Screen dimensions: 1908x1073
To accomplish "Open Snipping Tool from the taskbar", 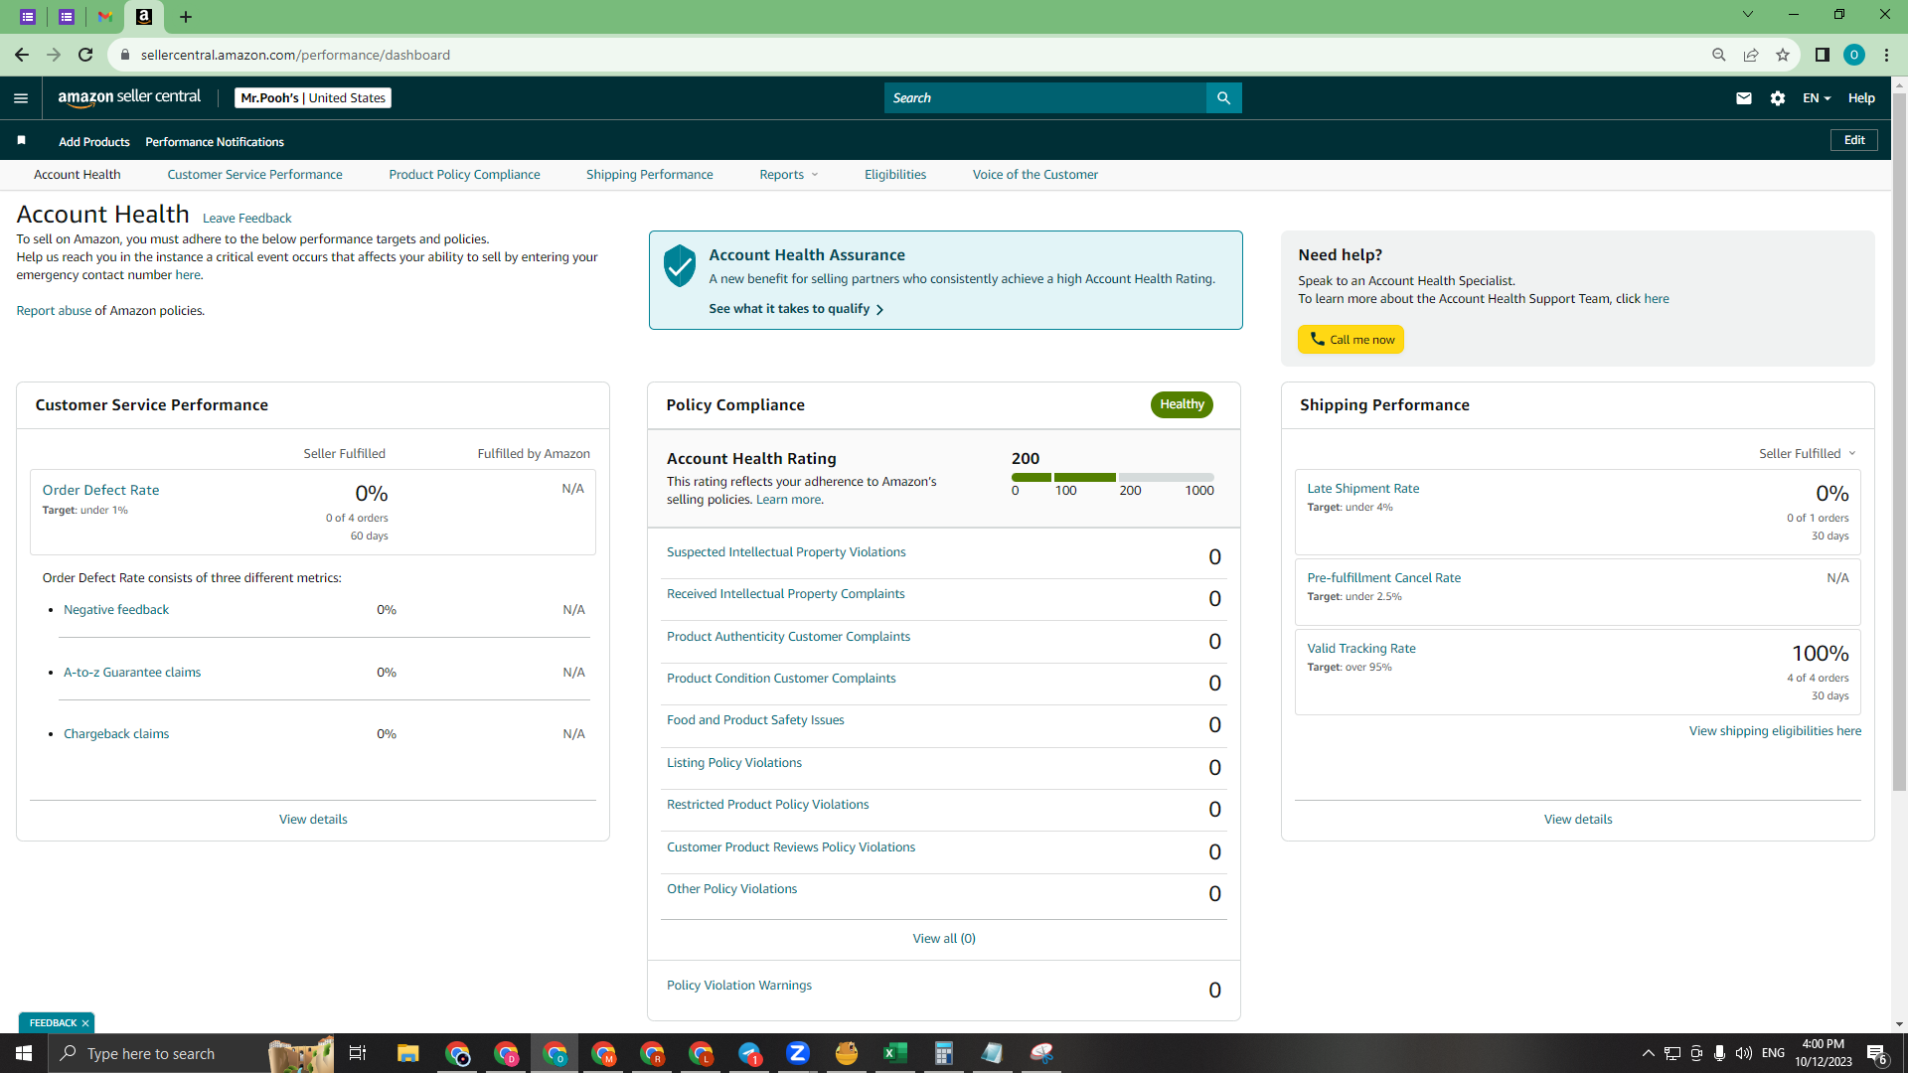I will [x=1040, y=1053].
